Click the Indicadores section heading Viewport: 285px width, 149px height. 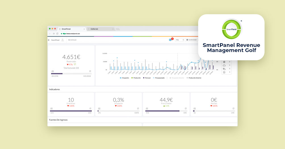[x=54, y=90]
